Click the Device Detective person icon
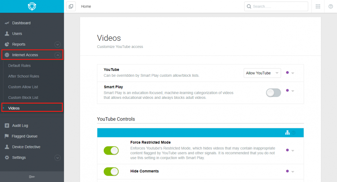The width and height of the screenshot is (337, 182). pyautogui.click(x=7, y=147)
